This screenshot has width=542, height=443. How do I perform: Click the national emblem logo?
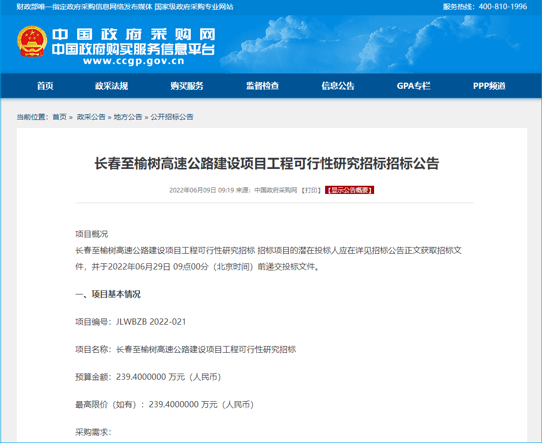click(x=32, y=42)
